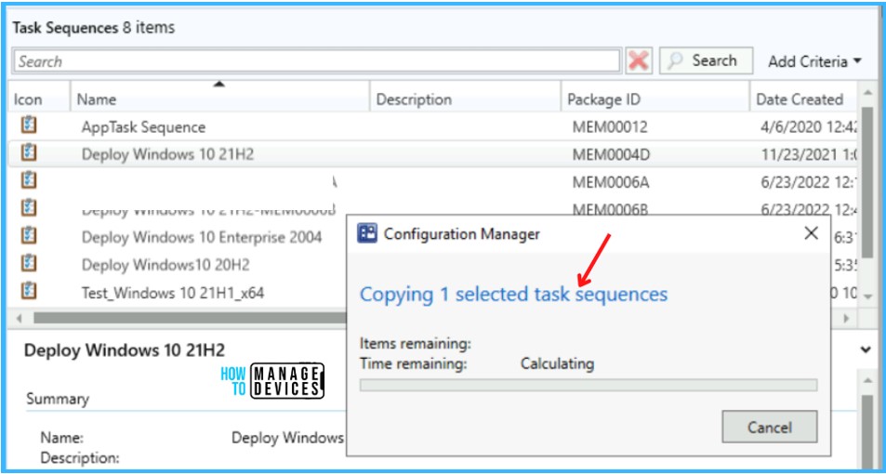Select the AppTask Sequence row
Image resolution: width=886 pixels, height=474 pixels.
point(433,126)
